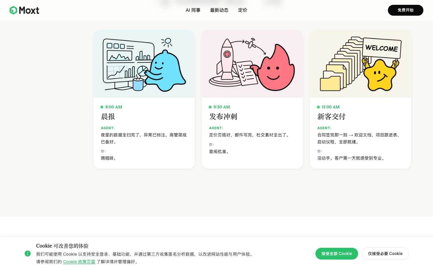
Task: Open the Cookie 政策页面 link
Action: pyautogui.click(x=79, y=262)
